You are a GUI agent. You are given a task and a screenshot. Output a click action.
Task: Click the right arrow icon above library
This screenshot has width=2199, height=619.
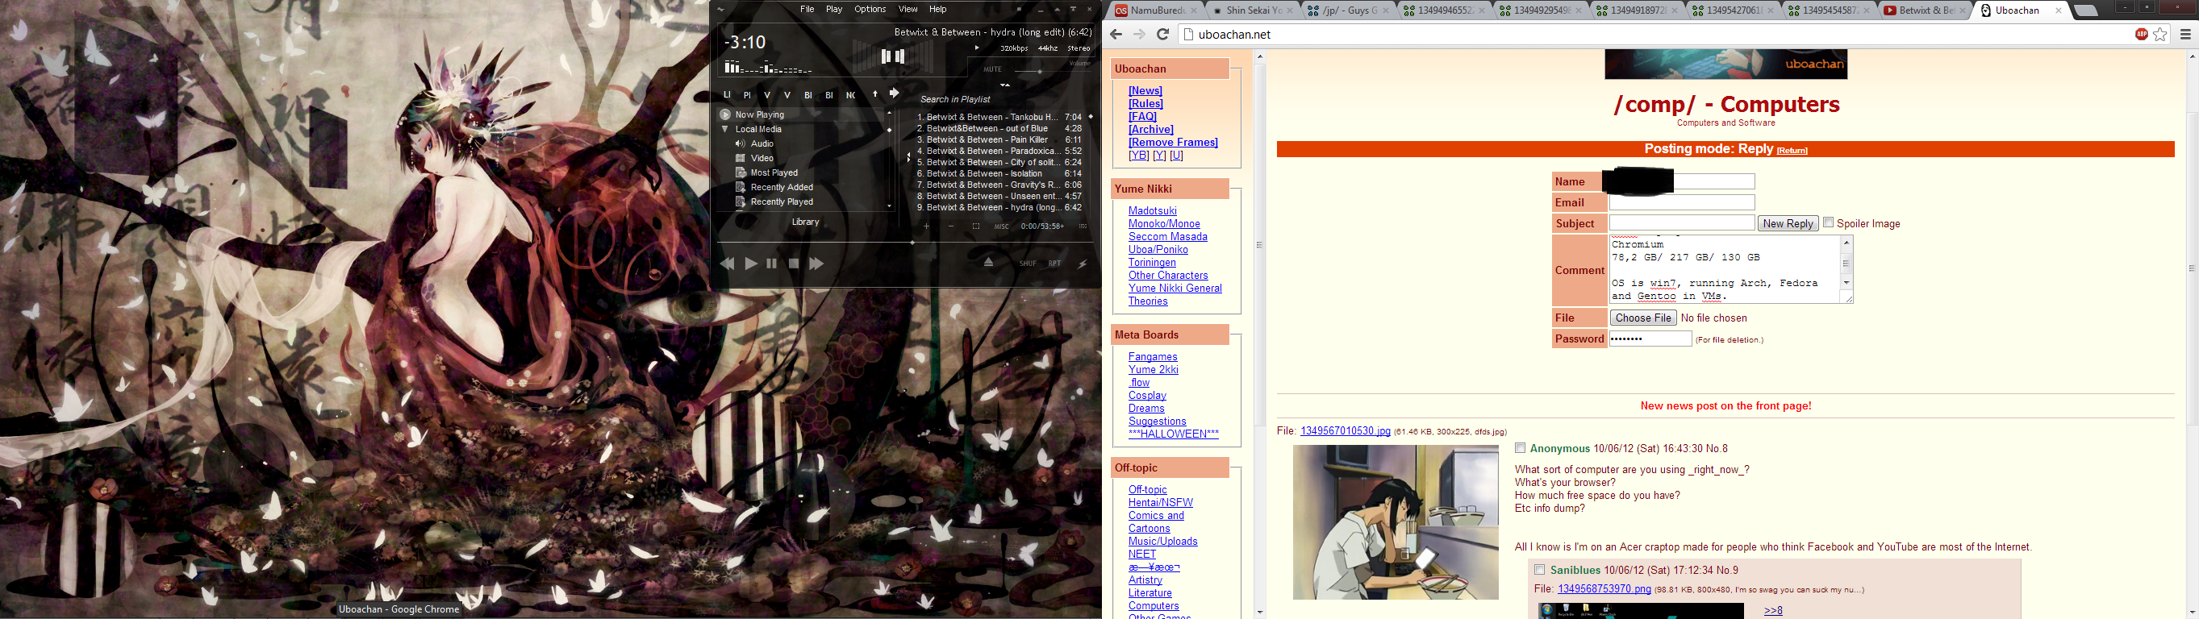tap(894, 93)
